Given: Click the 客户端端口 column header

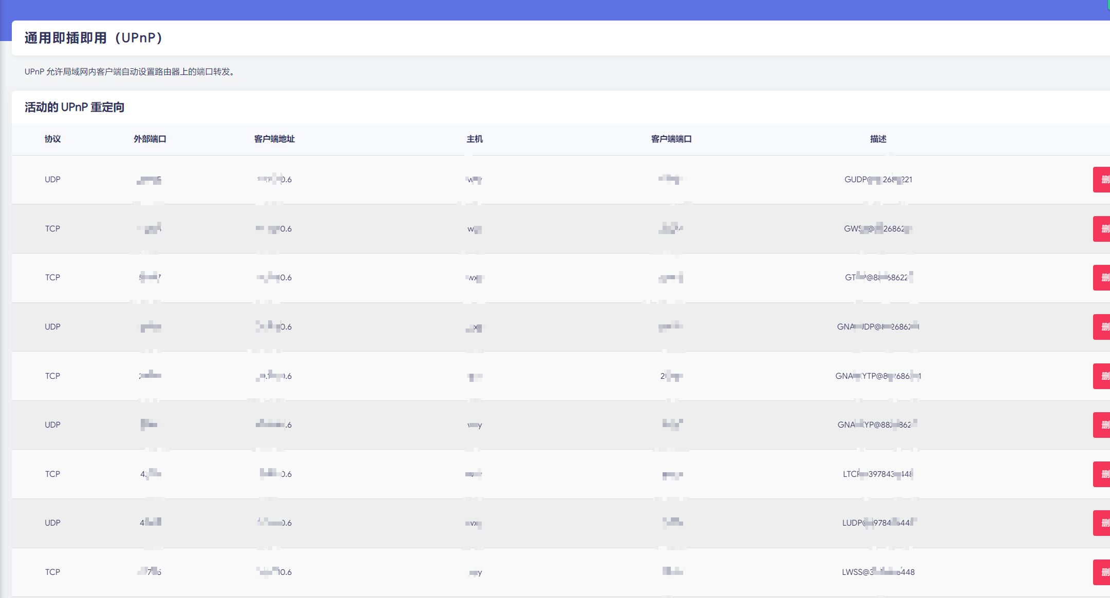Looking at the screenshot, I should (x=671, y=139).
